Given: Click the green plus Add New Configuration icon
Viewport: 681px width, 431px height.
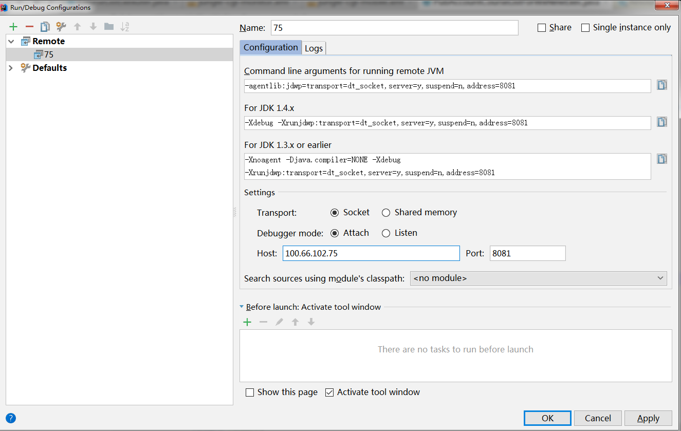Looking at the screenshot, I should pos(13,27).
